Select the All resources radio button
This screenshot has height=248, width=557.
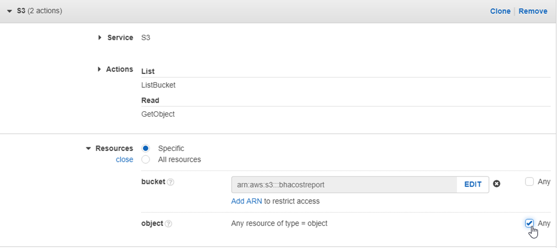pos(146,160)
